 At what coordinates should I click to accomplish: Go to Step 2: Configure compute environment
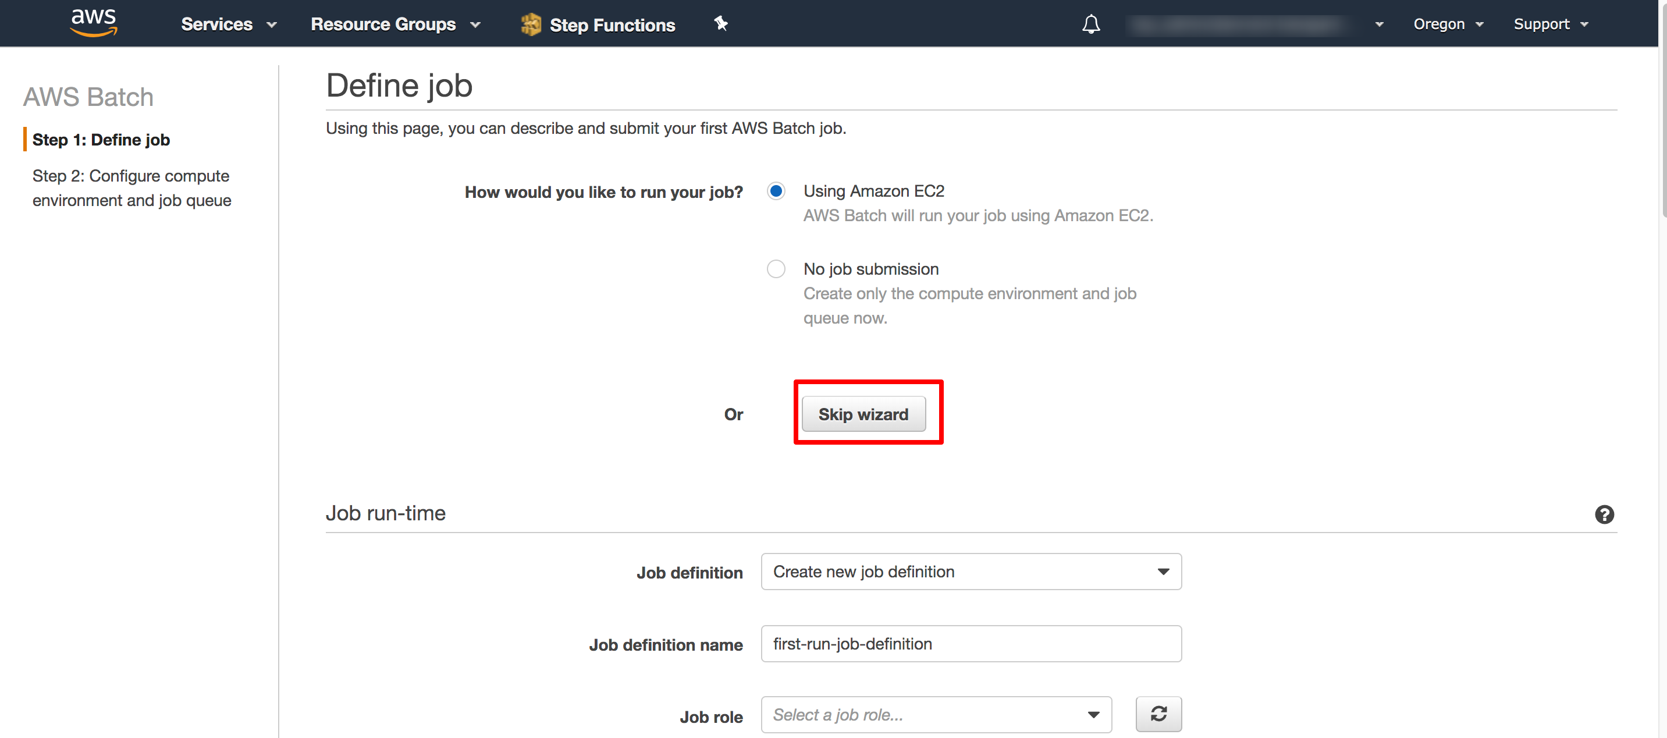point(131,188)
